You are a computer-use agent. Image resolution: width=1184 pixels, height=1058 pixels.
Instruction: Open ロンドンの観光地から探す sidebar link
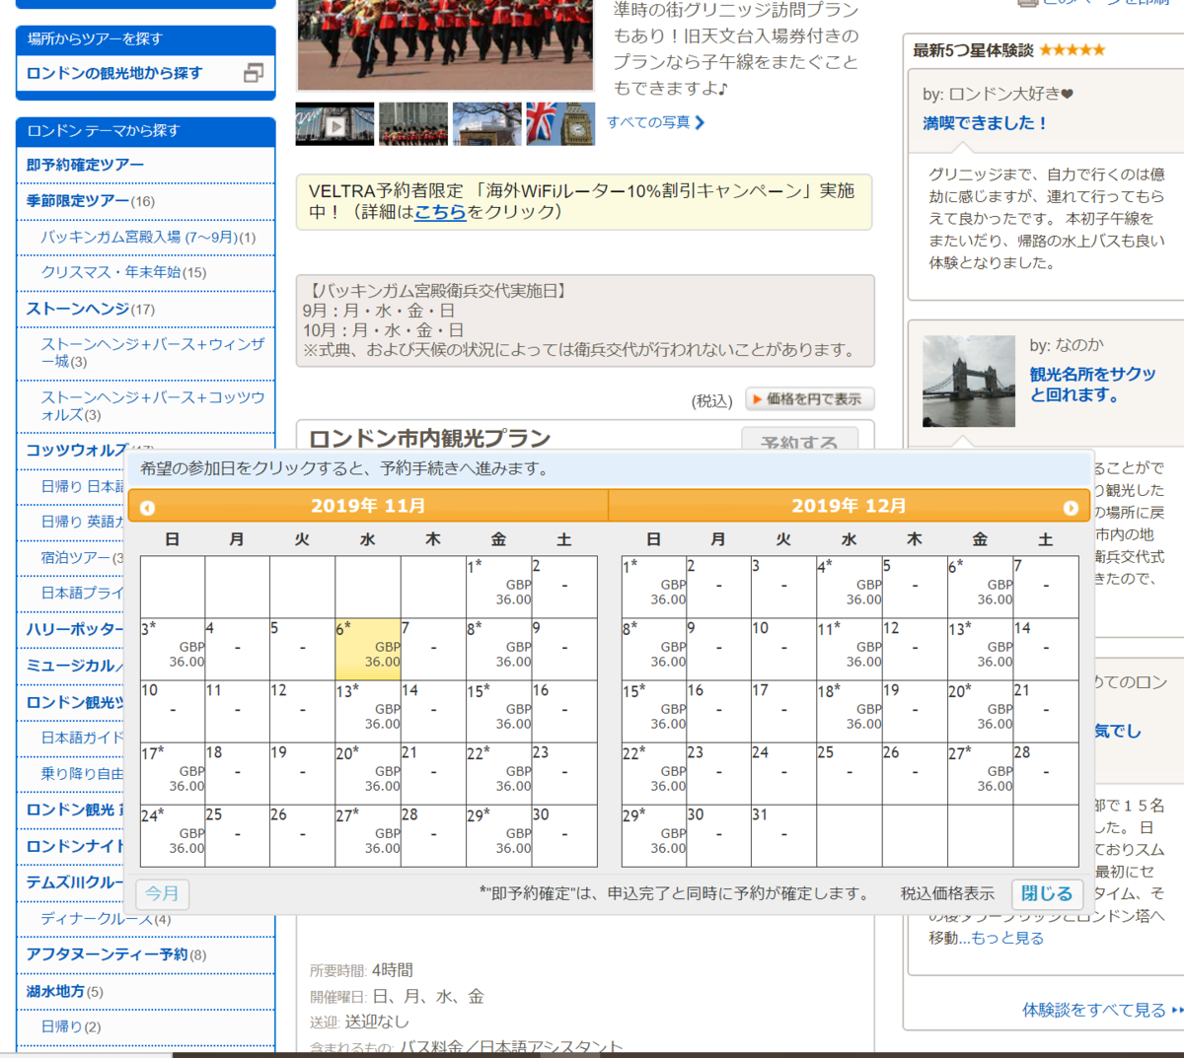click(114, 73)
